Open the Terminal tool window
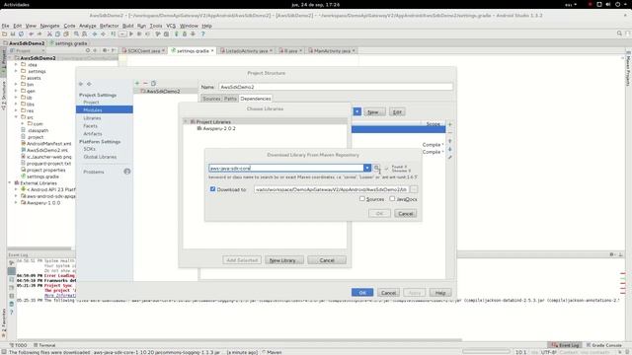This screenshot has height=355, width=632. [x=44, y=345]
